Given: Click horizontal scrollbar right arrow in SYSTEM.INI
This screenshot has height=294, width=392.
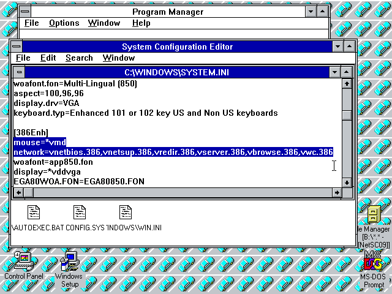Looking at the screenshot, I should [x=337, y=192].
